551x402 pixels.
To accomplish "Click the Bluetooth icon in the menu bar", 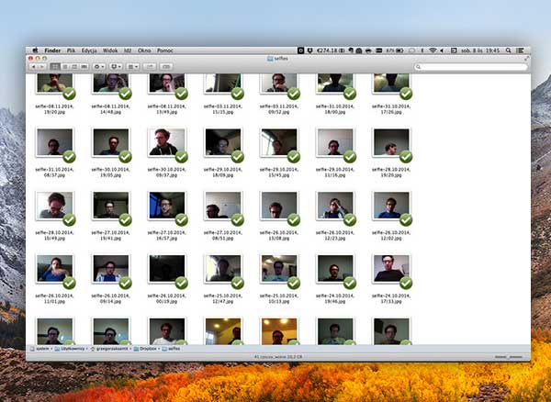I will (422, 50).
